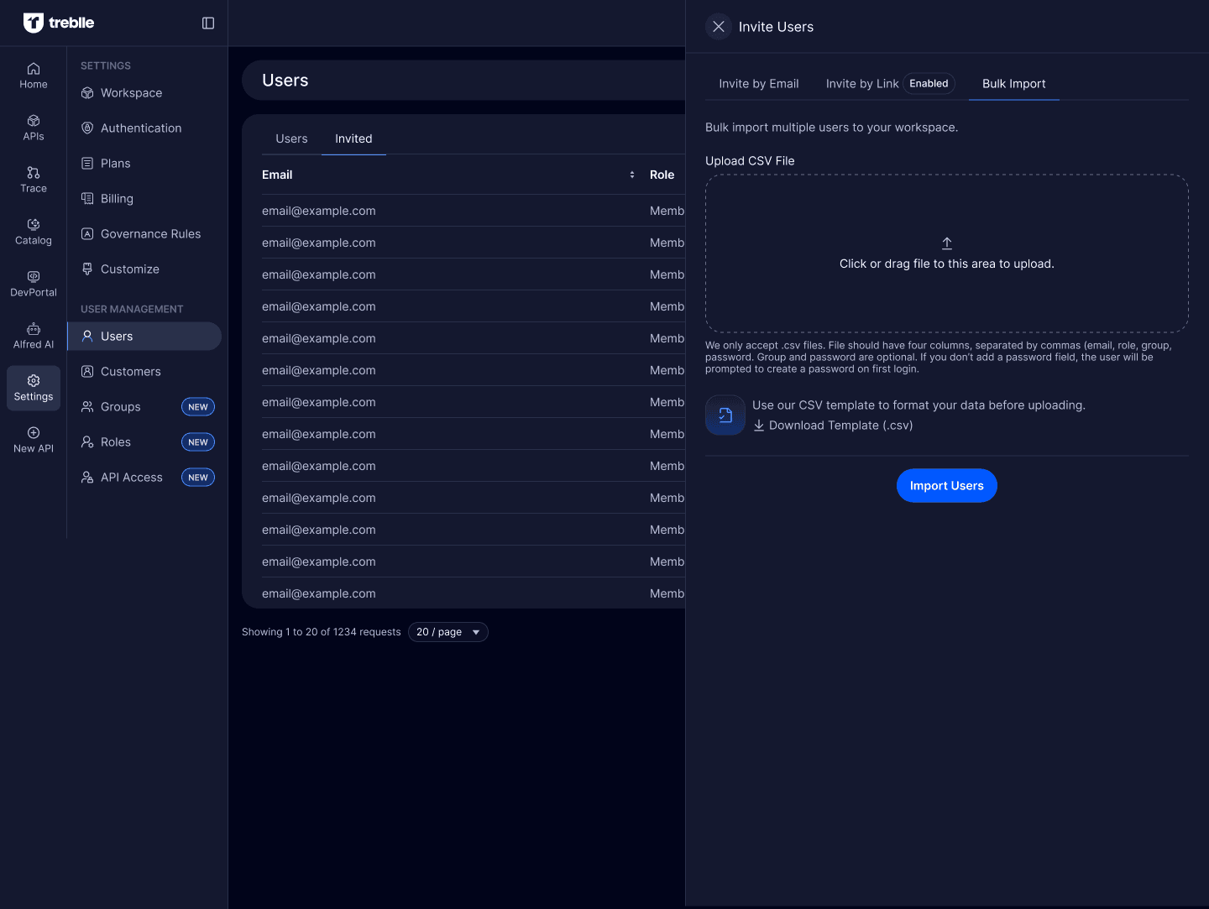Click the New API plus icon
Image resolution: width=1209 pixels, height=909 pixels.
click(x=34, y=433)
